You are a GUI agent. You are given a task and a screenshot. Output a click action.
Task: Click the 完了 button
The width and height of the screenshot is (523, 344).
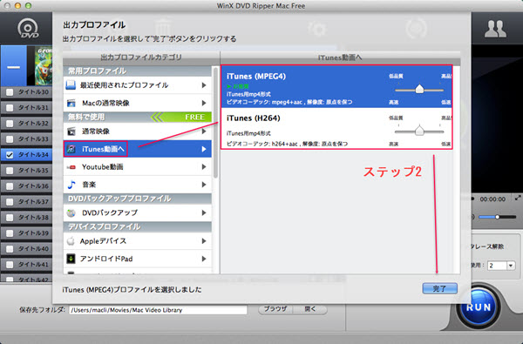click(439, 288)
